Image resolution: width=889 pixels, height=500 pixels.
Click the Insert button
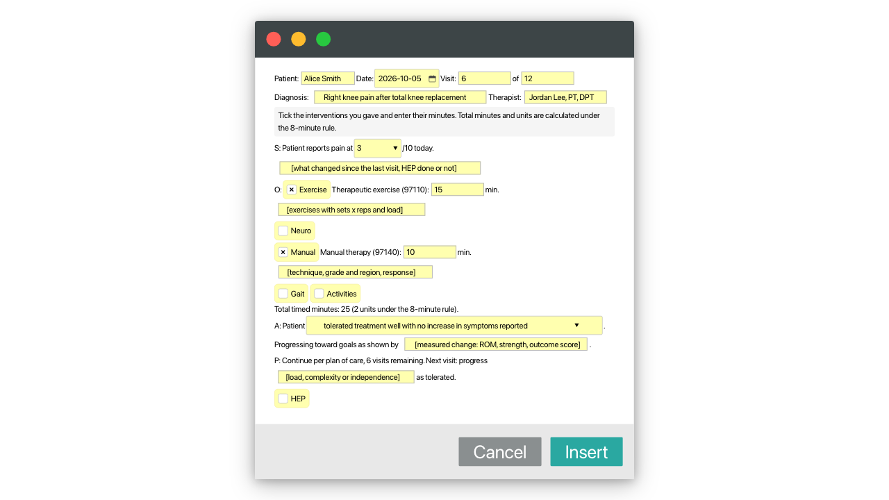(x=586, y=451)
